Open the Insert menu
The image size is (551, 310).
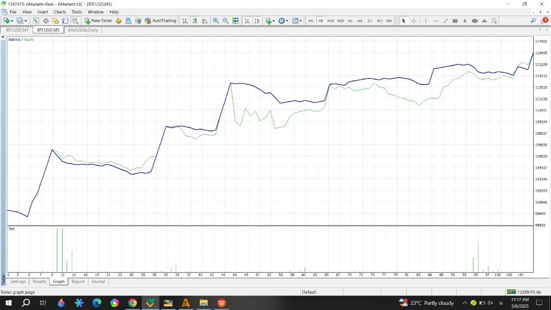click(x=43, y=12)
